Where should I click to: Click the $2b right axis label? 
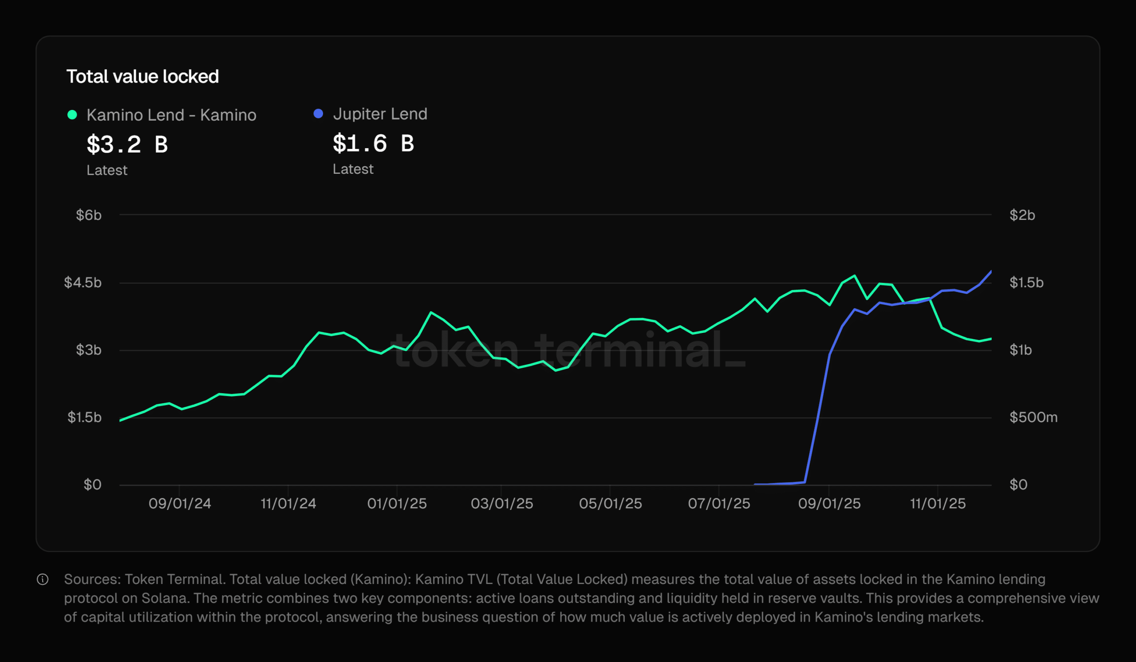pyautogui.click(x=1022, y=215)
